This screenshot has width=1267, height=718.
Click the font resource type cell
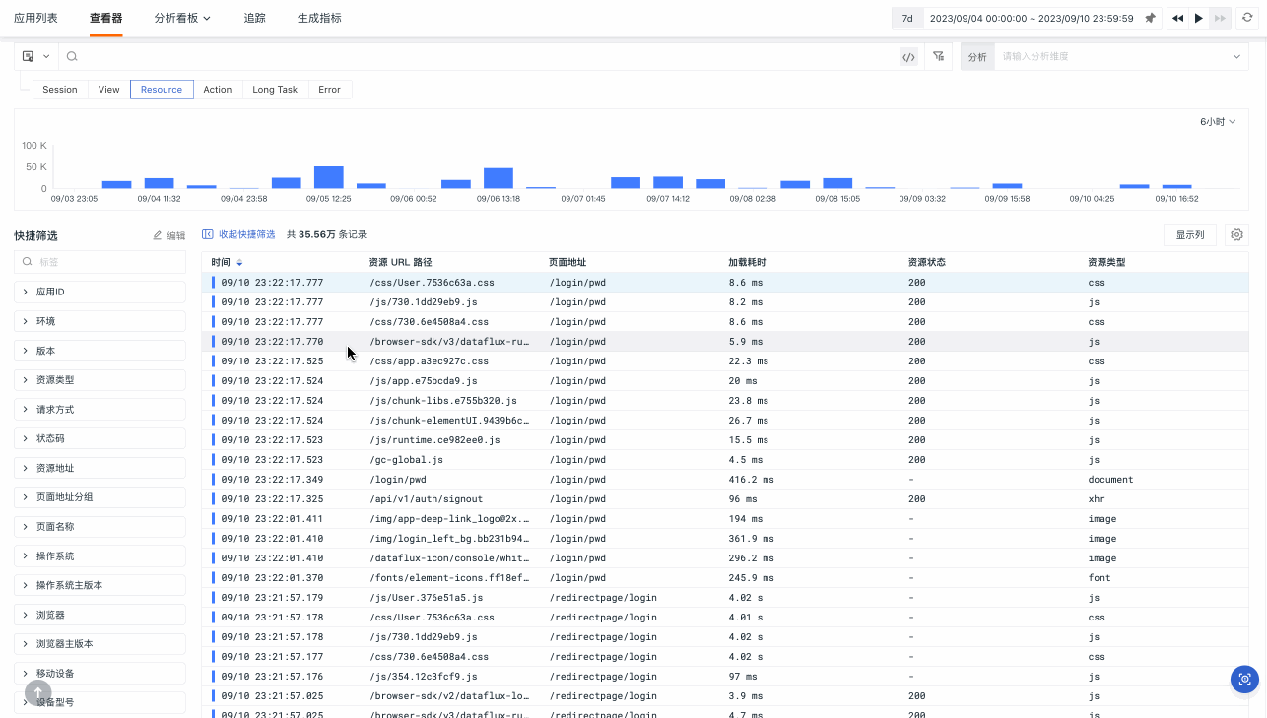click(1100, 578)
